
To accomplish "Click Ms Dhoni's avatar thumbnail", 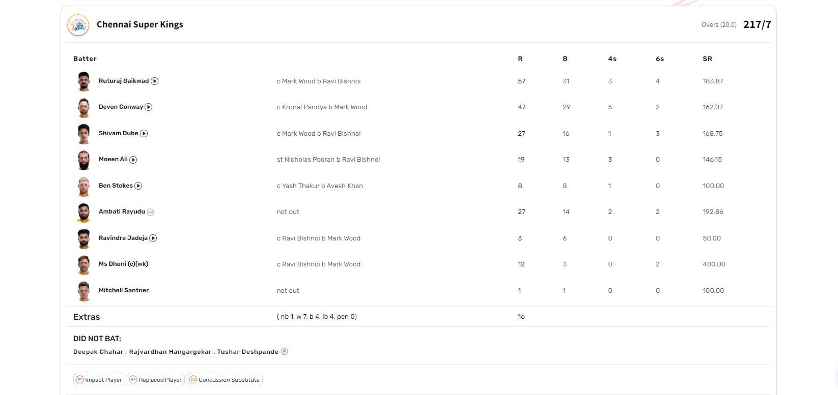I will click(x=83, y=264).
